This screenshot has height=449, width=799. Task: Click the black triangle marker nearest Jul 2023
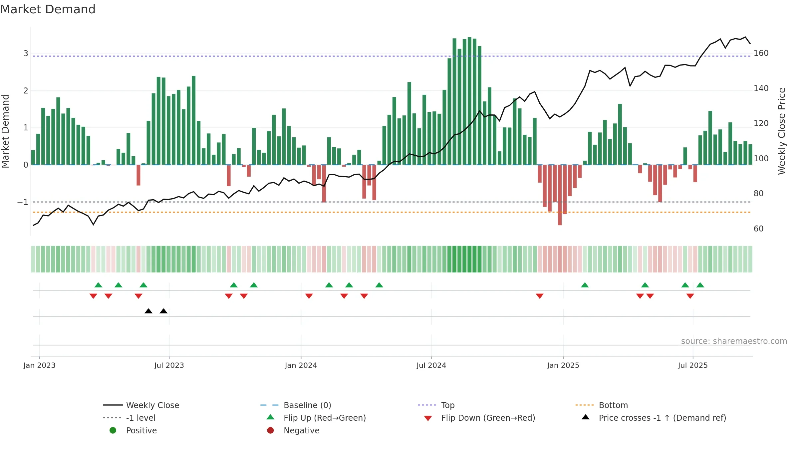163,311
